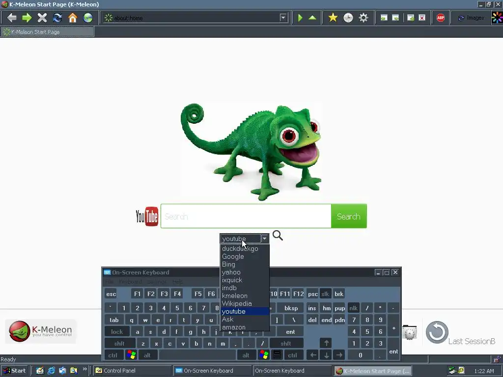Toggle left ctrl key on On-Screen Keyboard

pos(112,355)
